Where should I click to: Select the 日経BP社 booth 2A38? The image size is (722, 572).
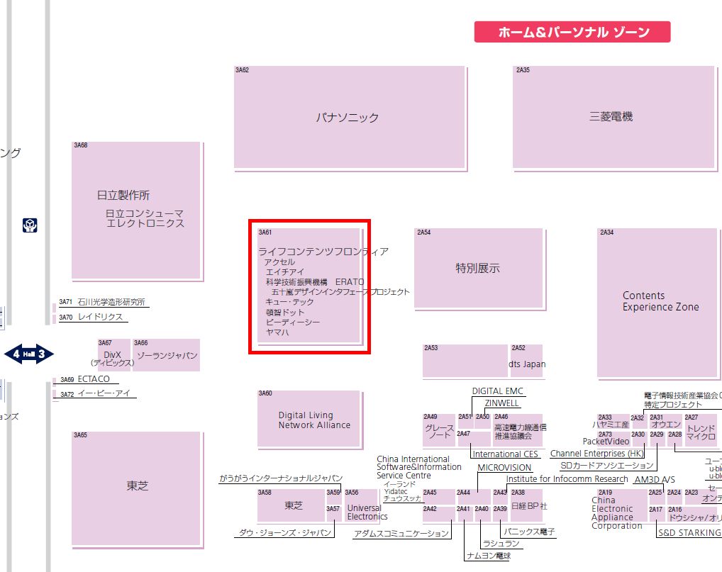527,505
